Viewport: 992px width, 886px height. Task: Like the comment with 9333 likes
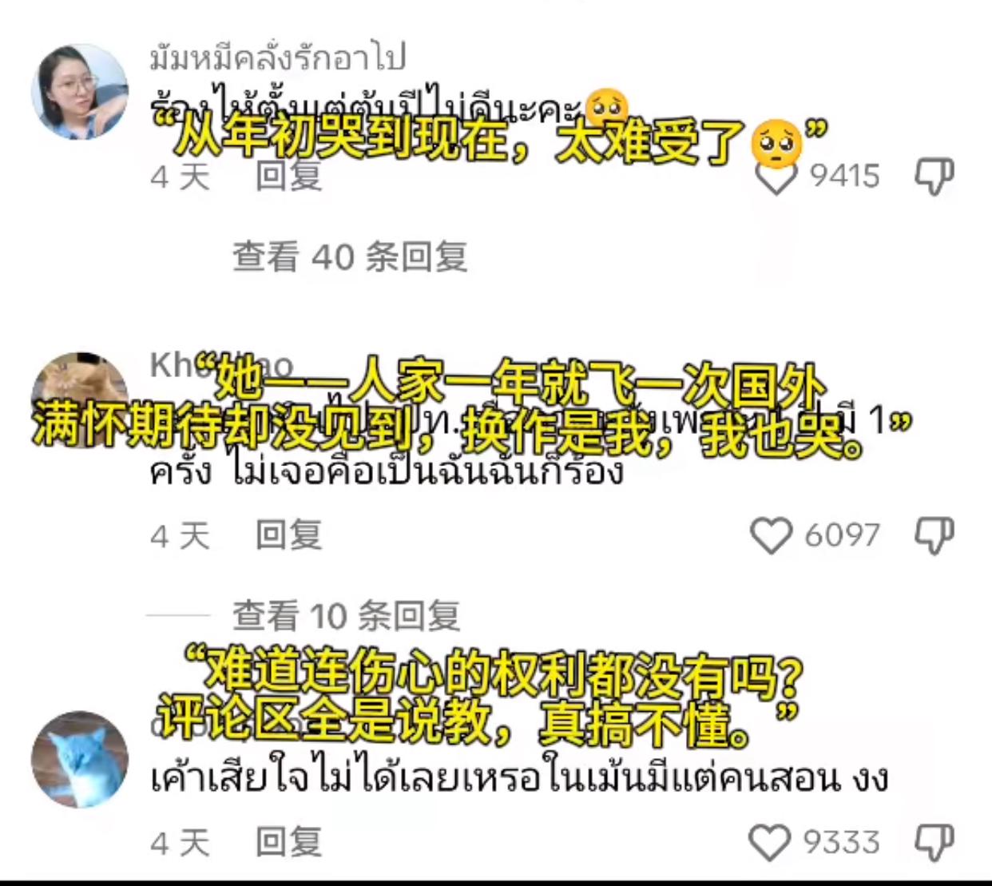(x=769, y=843)
